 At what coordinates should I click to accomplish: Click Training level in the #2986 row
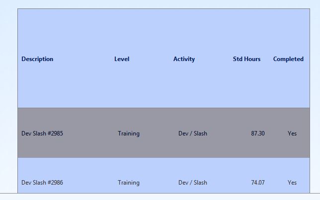tap(129, 183)
